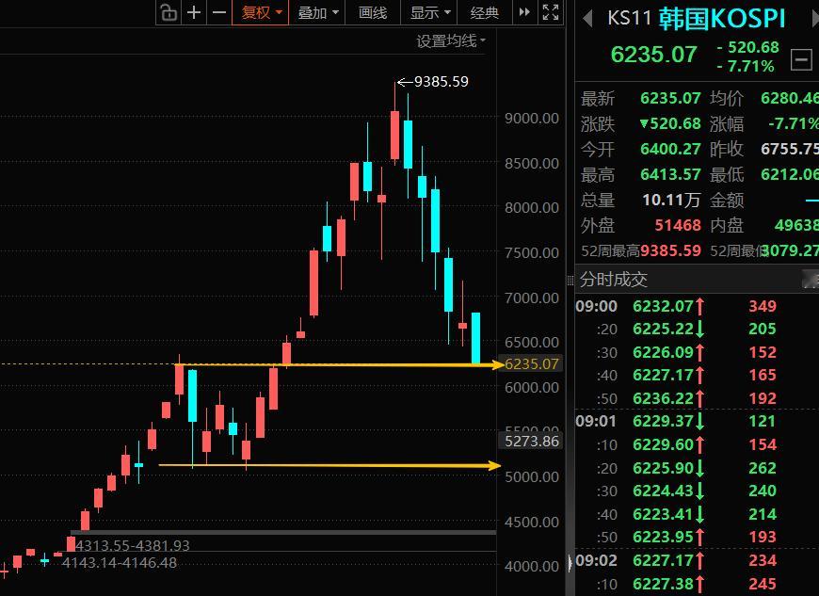Click 最高 value 6413.57

(x=670, y=174)
